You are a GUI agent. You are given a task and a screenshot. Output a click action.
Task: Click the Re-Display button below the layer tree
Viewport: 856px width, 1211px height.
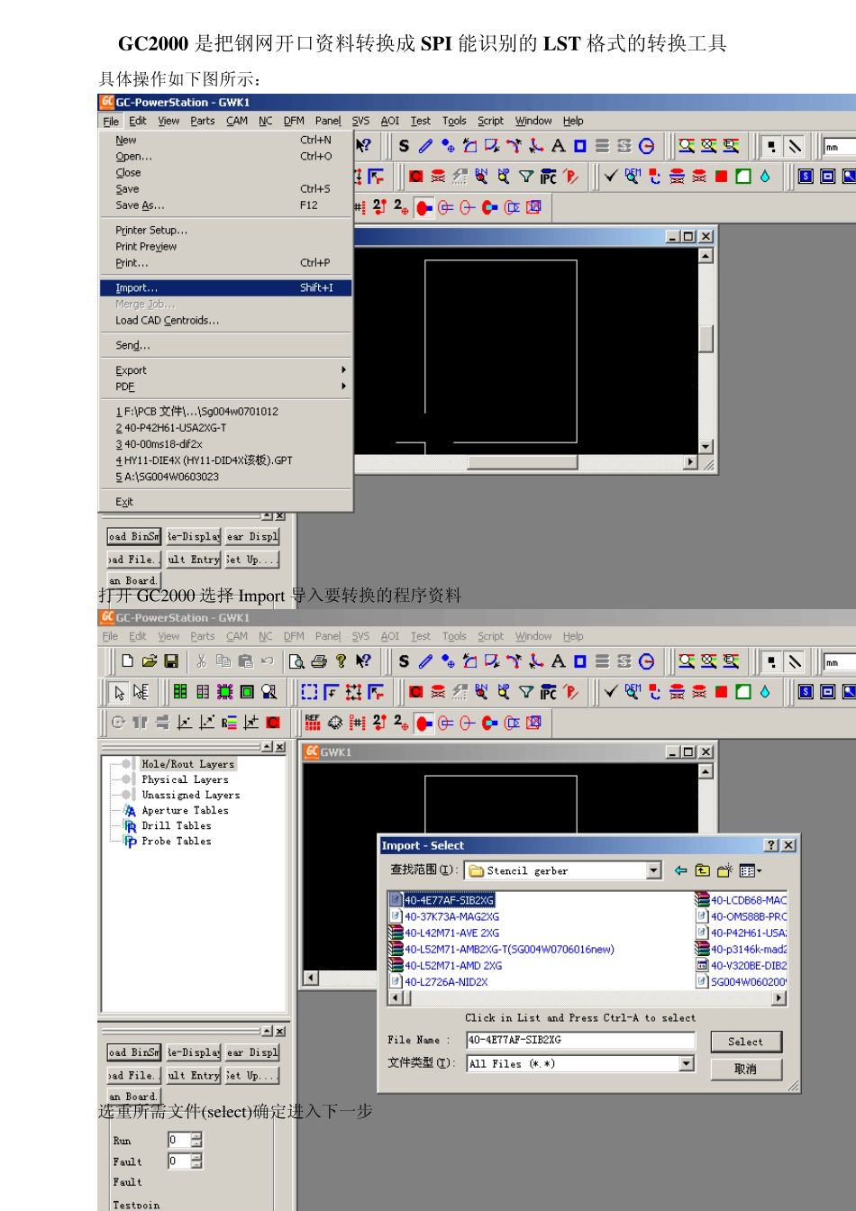point(194,1052)
